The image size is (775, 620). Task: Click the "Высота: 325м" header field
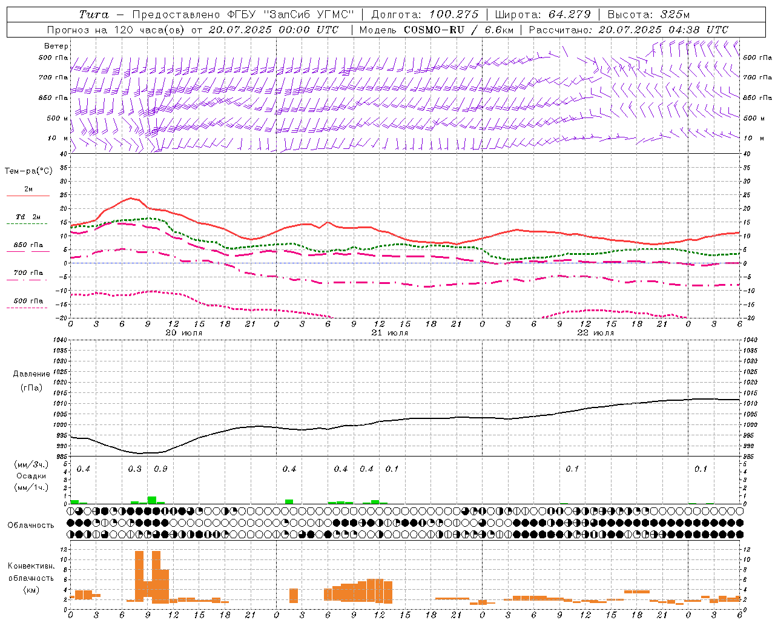(648, 15)
